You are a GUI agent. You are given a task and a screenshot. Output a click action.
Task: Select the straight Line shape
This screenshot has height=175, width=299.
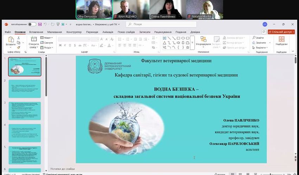[x=169, y=38]
